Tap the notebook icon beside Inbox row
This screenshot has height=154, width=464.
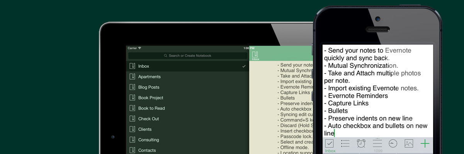[132, 66]
